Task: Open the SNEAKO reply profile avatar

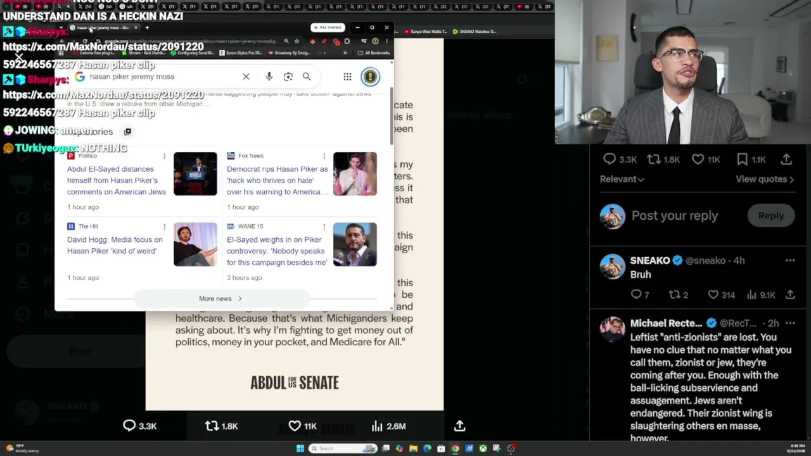Action: [x=612, y=267]
